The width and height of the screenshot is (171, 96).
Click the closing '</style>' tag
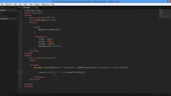pos(34,51)
